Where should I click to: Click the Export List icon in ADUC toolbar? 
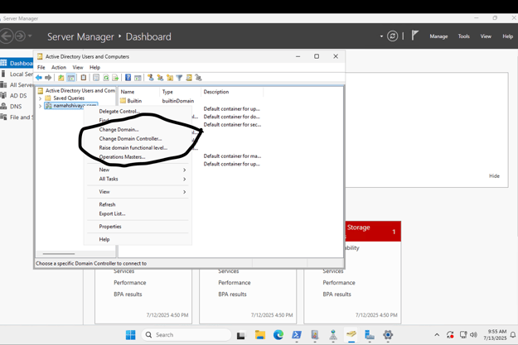click(x=115, y=78)
